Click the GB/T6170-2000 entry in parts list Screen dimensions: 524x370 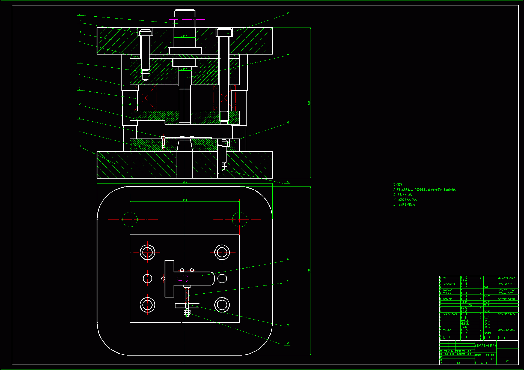click(506, 278)
